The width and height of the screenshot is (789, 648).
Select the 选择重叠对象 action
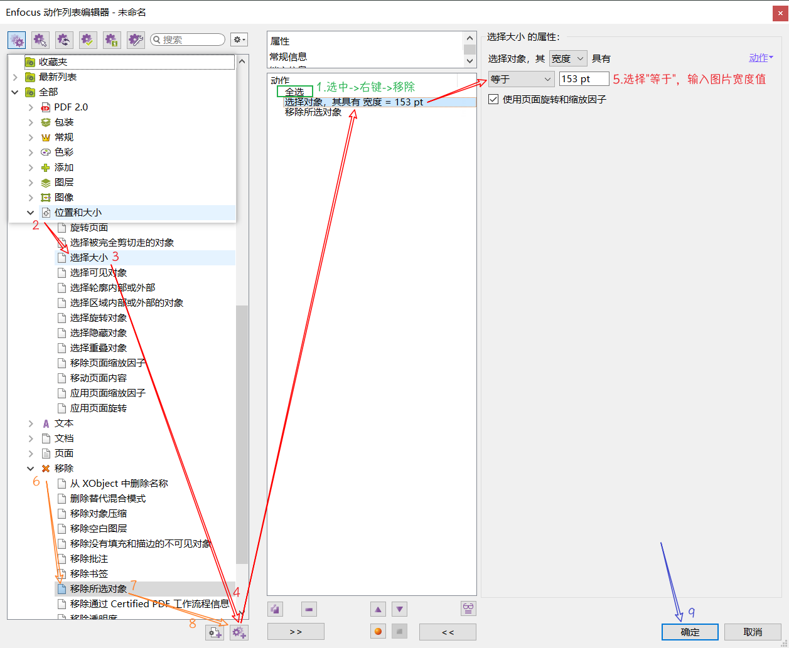[99, 348]
